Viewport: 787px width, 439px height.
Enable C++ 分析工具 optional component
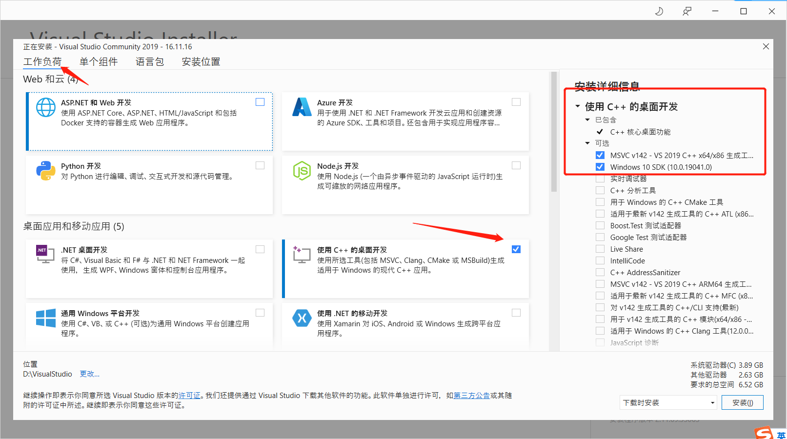[x=600, y=190]
